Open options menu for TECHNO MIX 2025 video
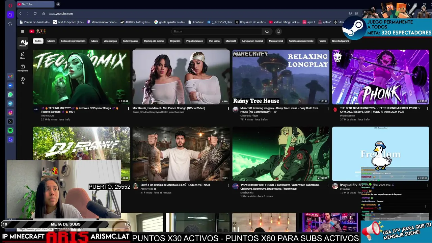 tap(128, 108)
